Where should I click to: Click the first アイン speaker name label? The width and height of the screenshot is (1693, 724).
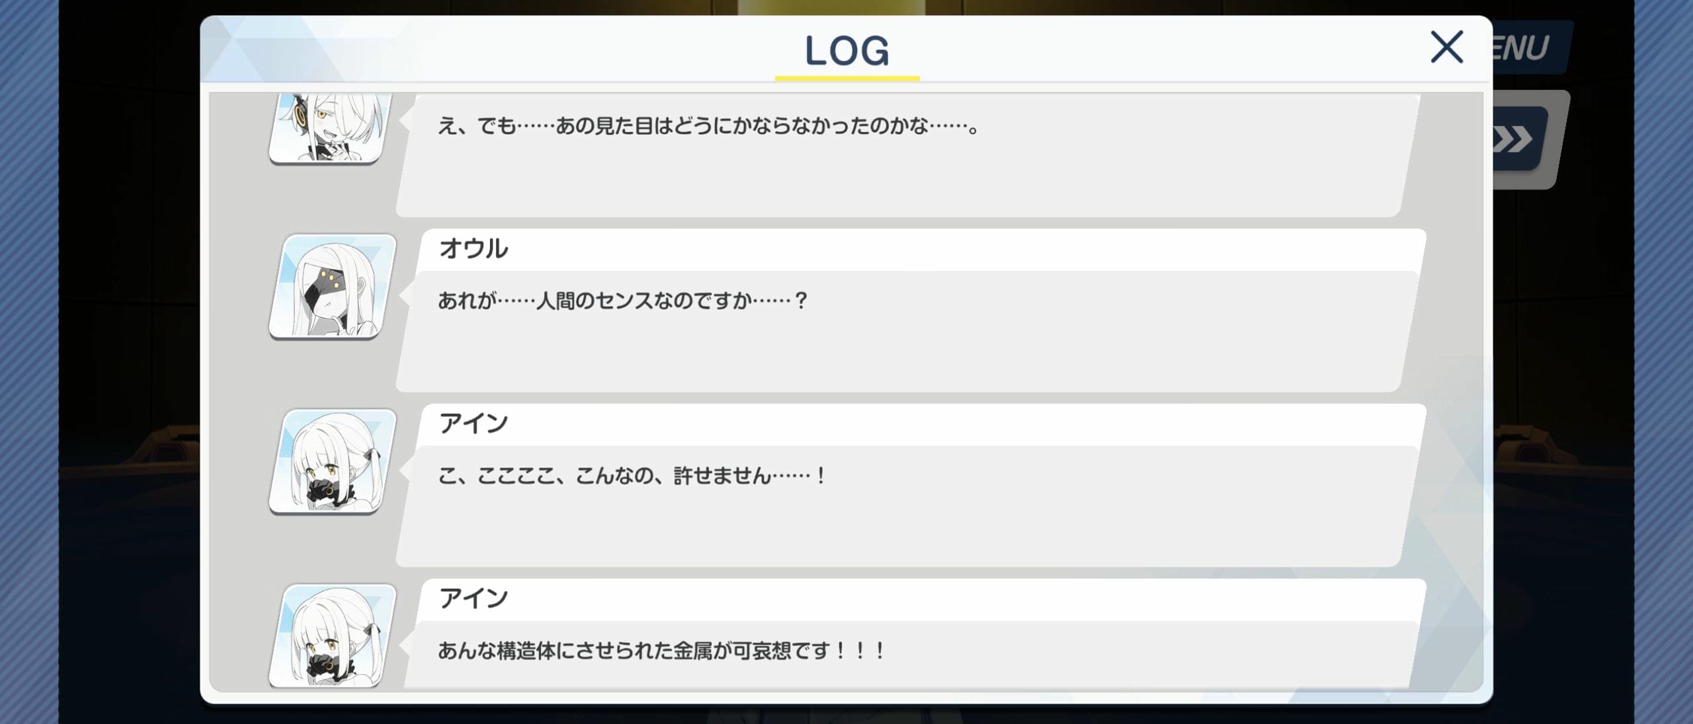pos(474,423)
